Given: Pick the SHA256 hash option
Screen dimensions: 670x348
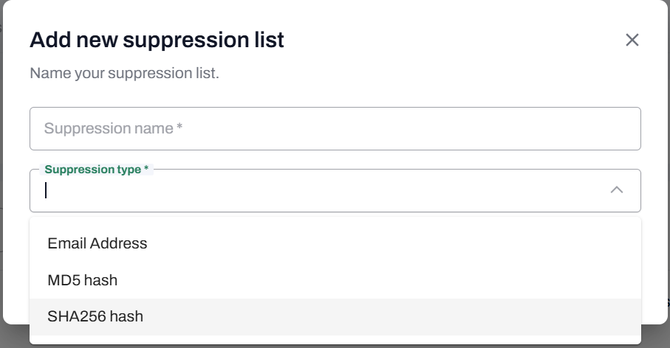Looking at the screenshot, I should 95,317.
